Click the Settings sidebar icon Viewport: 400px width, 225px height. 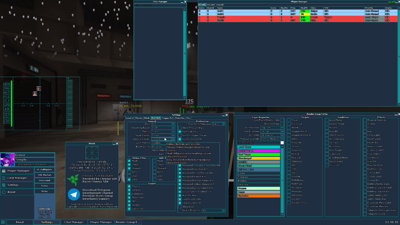point(4,185)
